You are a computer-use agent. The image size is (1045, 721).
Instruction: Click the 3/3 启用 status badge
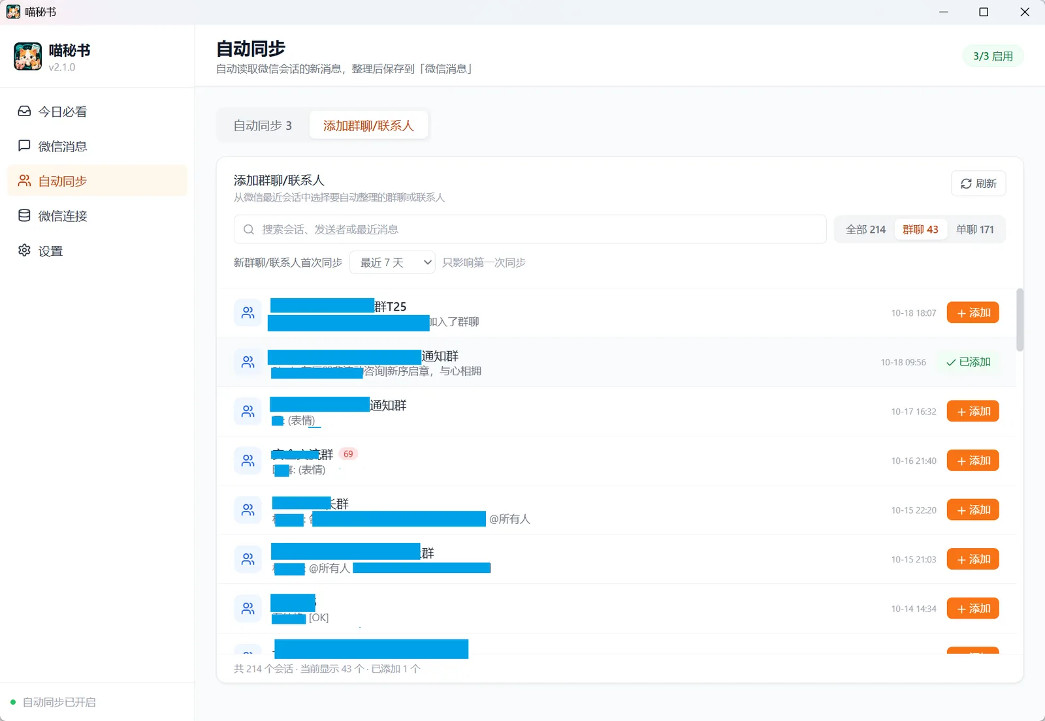click(993, 56)
